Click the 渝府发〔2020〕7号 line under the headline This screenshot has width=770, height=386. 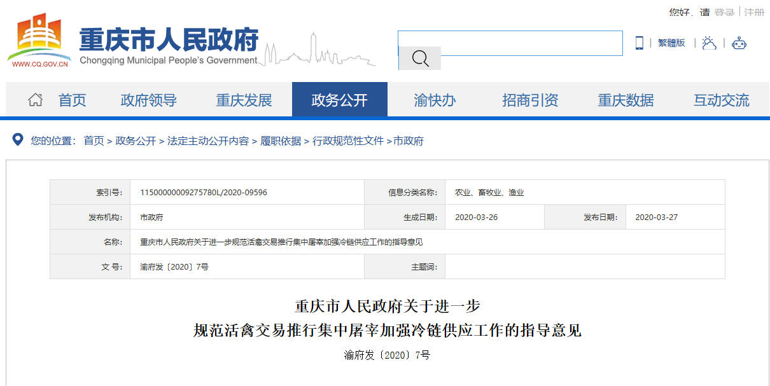tap(387, 355)
